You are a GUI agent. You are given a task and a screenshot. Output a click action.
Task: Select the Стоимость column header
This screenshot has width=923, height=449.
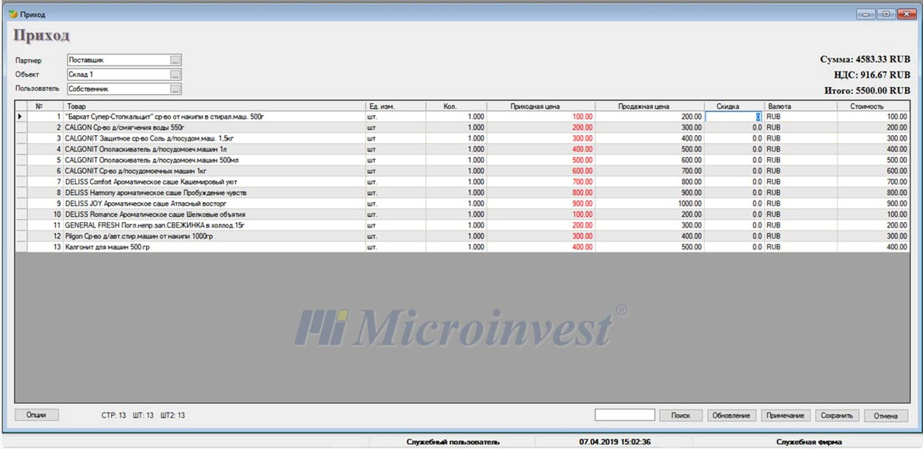[x=872, y=106]
